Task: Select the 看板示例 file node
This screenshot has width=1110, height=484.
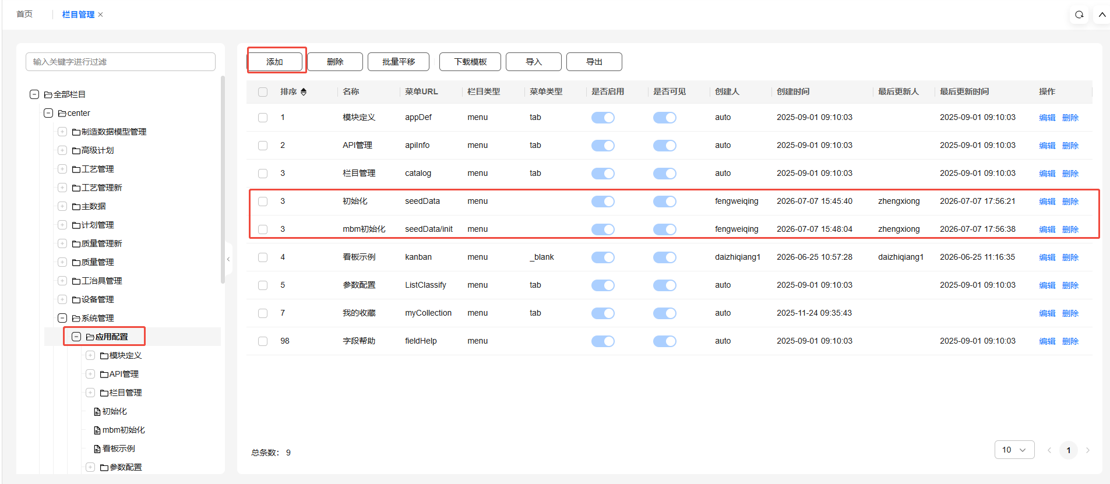Action: click(114, 448)
